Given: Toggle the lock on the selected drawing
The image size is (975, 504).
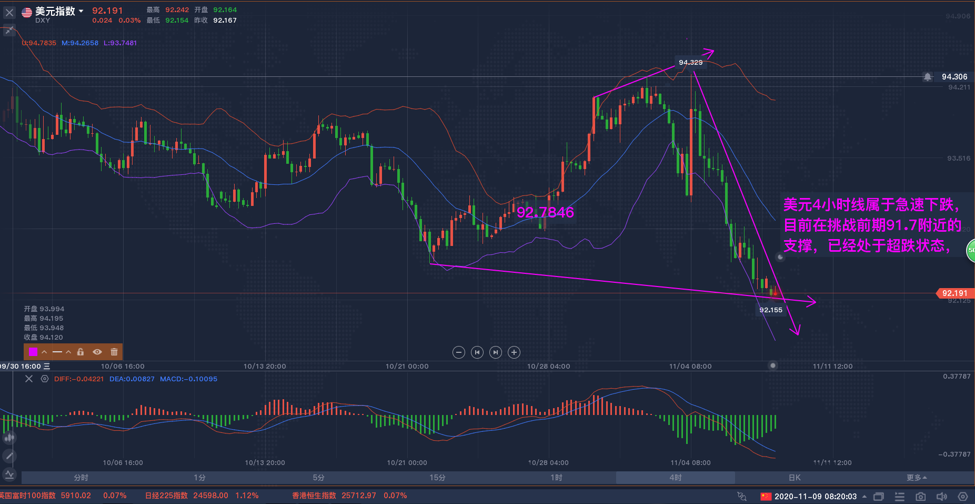Looking at the screenshot, I should [81, 352].
